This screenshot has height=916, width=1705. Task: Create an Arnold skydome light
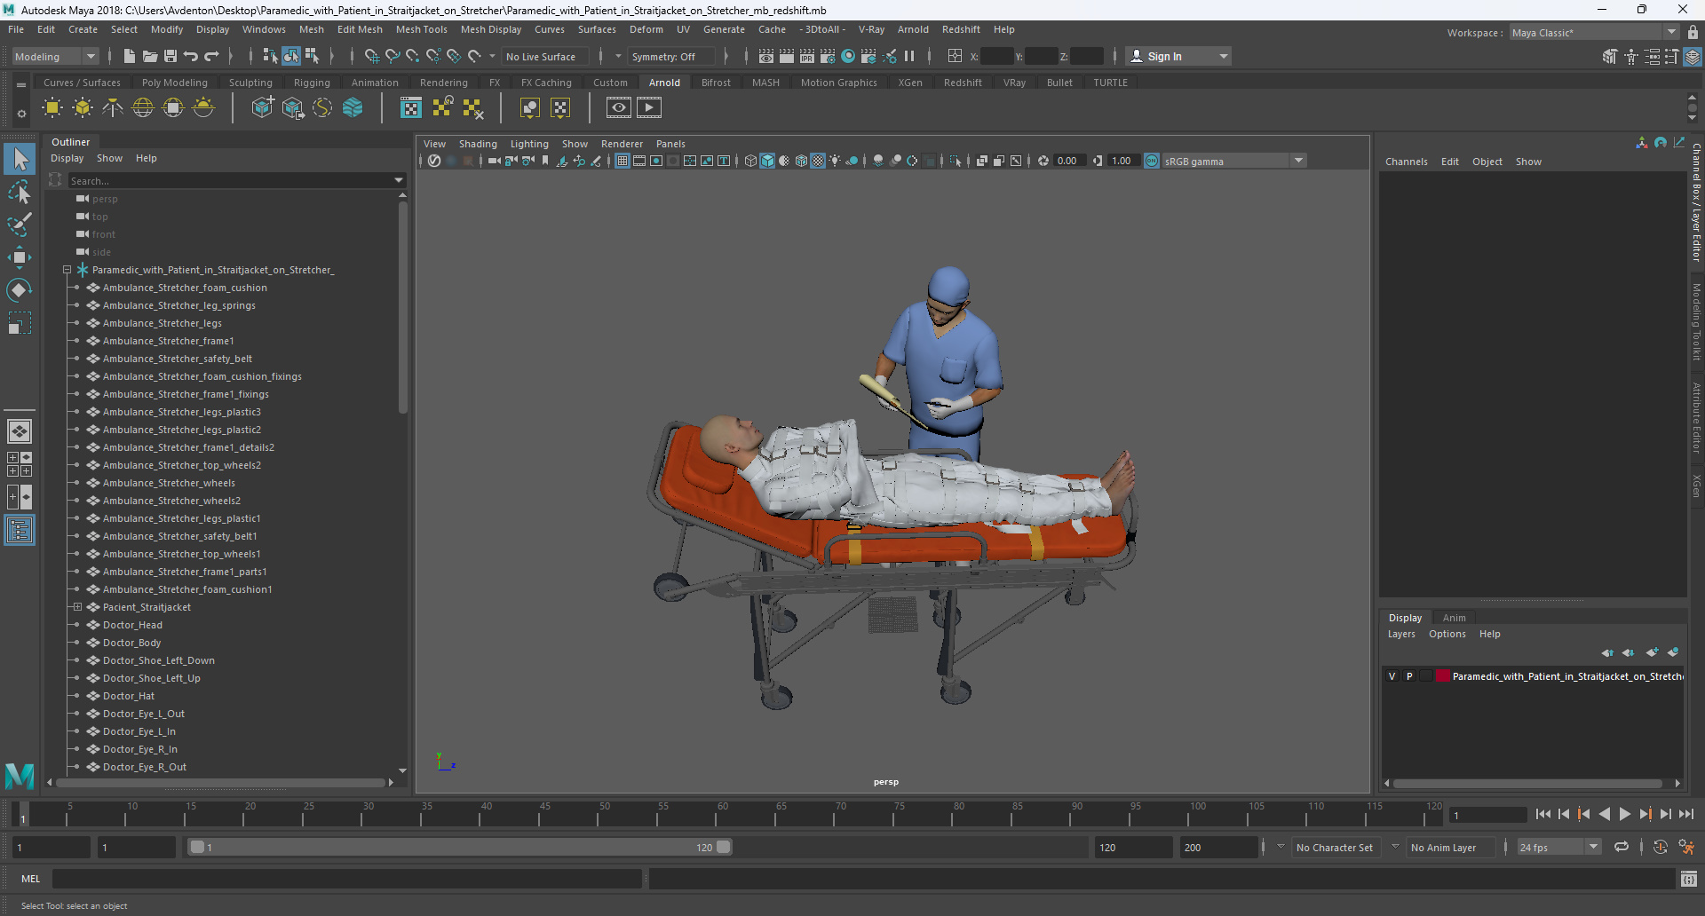[143, 108]
